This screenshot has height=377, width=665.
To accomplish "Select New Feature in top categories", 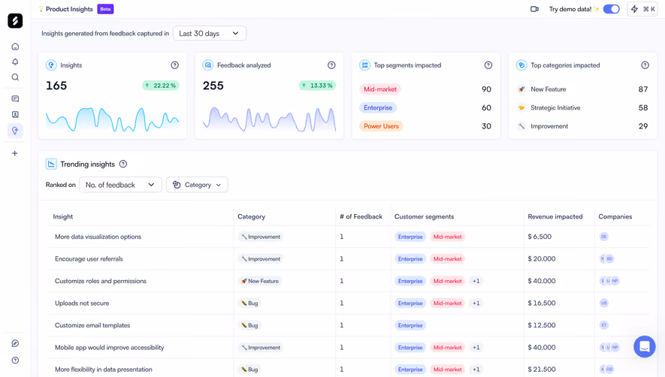I will point(549,89).
